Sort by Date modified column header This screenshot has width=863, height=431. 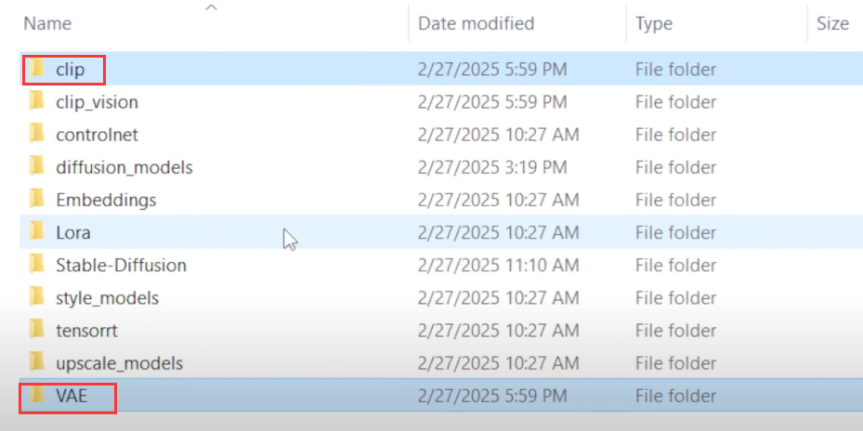[x=476, y=23]
